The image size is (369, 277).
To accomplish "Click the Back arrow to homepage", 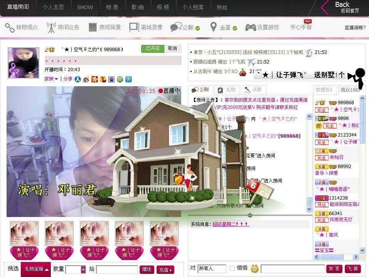I will pos(325,8).
